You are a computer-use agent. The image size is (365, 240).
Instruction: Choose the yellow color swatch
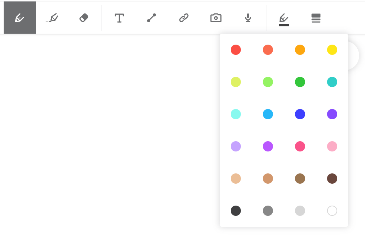pos(332,50)
